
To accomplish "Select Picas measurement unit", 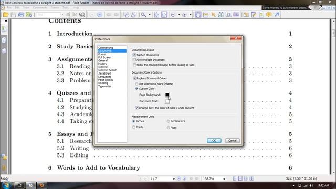I will 169,128.
